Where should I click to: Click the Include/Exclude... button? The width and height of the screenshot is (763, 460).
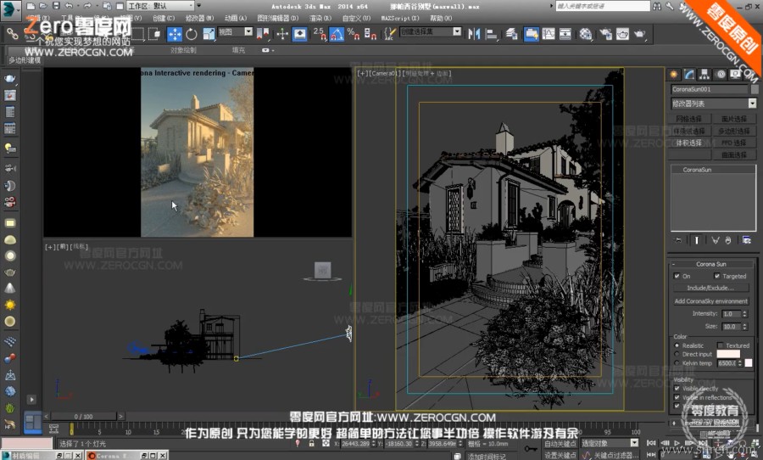click(710, 288)
